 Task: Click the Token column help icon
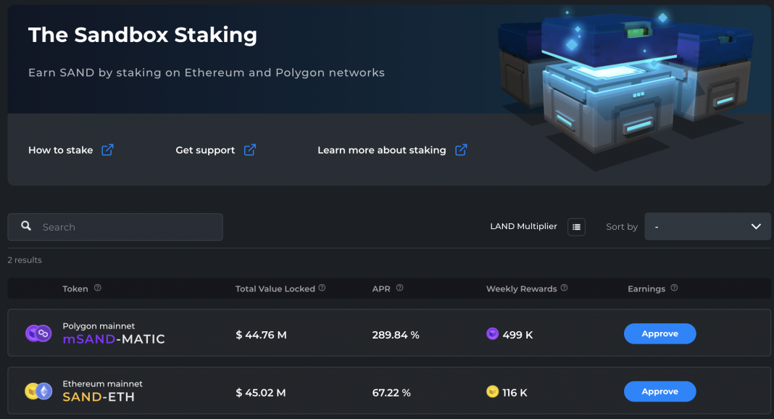coord(98,288)
